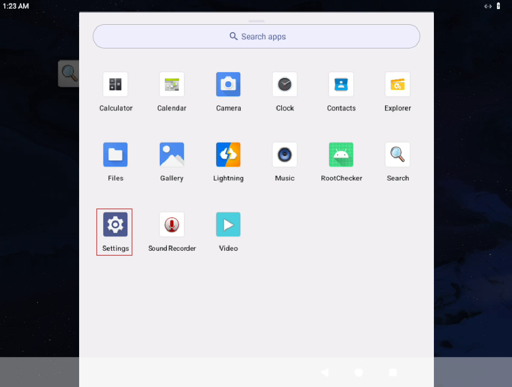Click the Search apps field
Screen dimensions: 512x387
point(257,37)
